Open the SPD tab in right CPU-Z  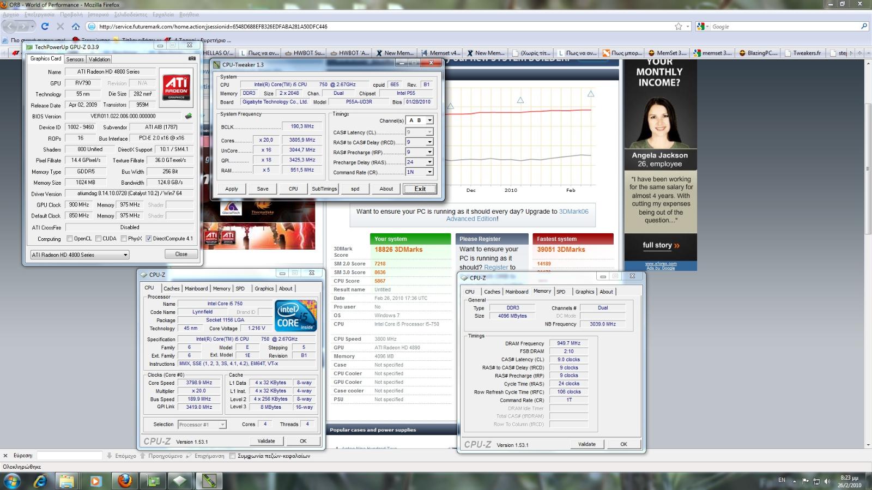561,292
